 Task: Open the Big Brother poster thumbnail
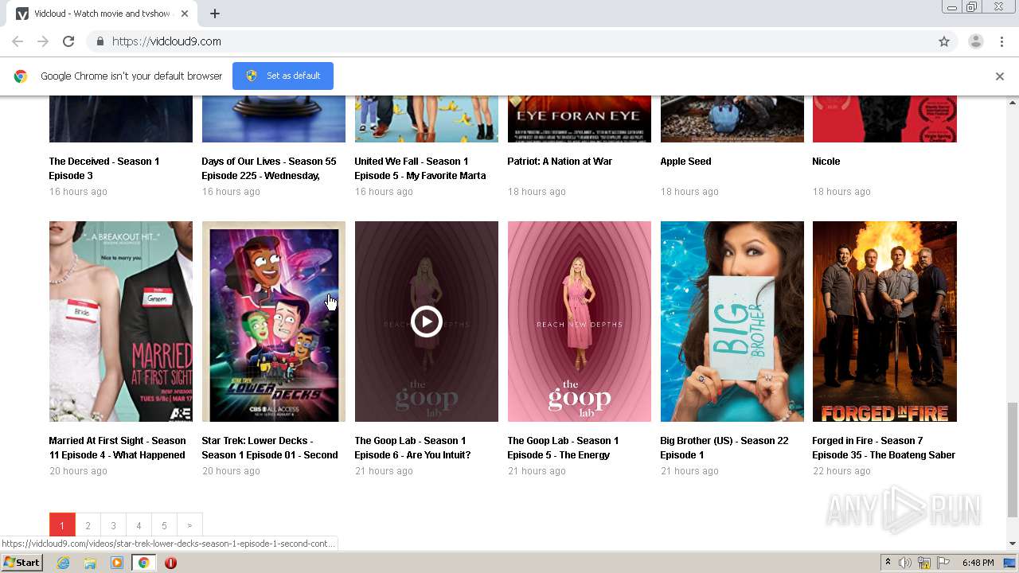pyautogui.click(x=732, y=322)
